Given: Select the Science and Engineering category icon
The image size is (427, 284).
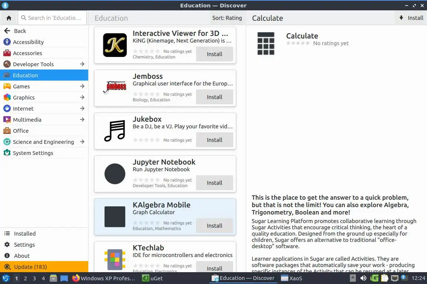Looking at the screenshot, I should point(7,142).
